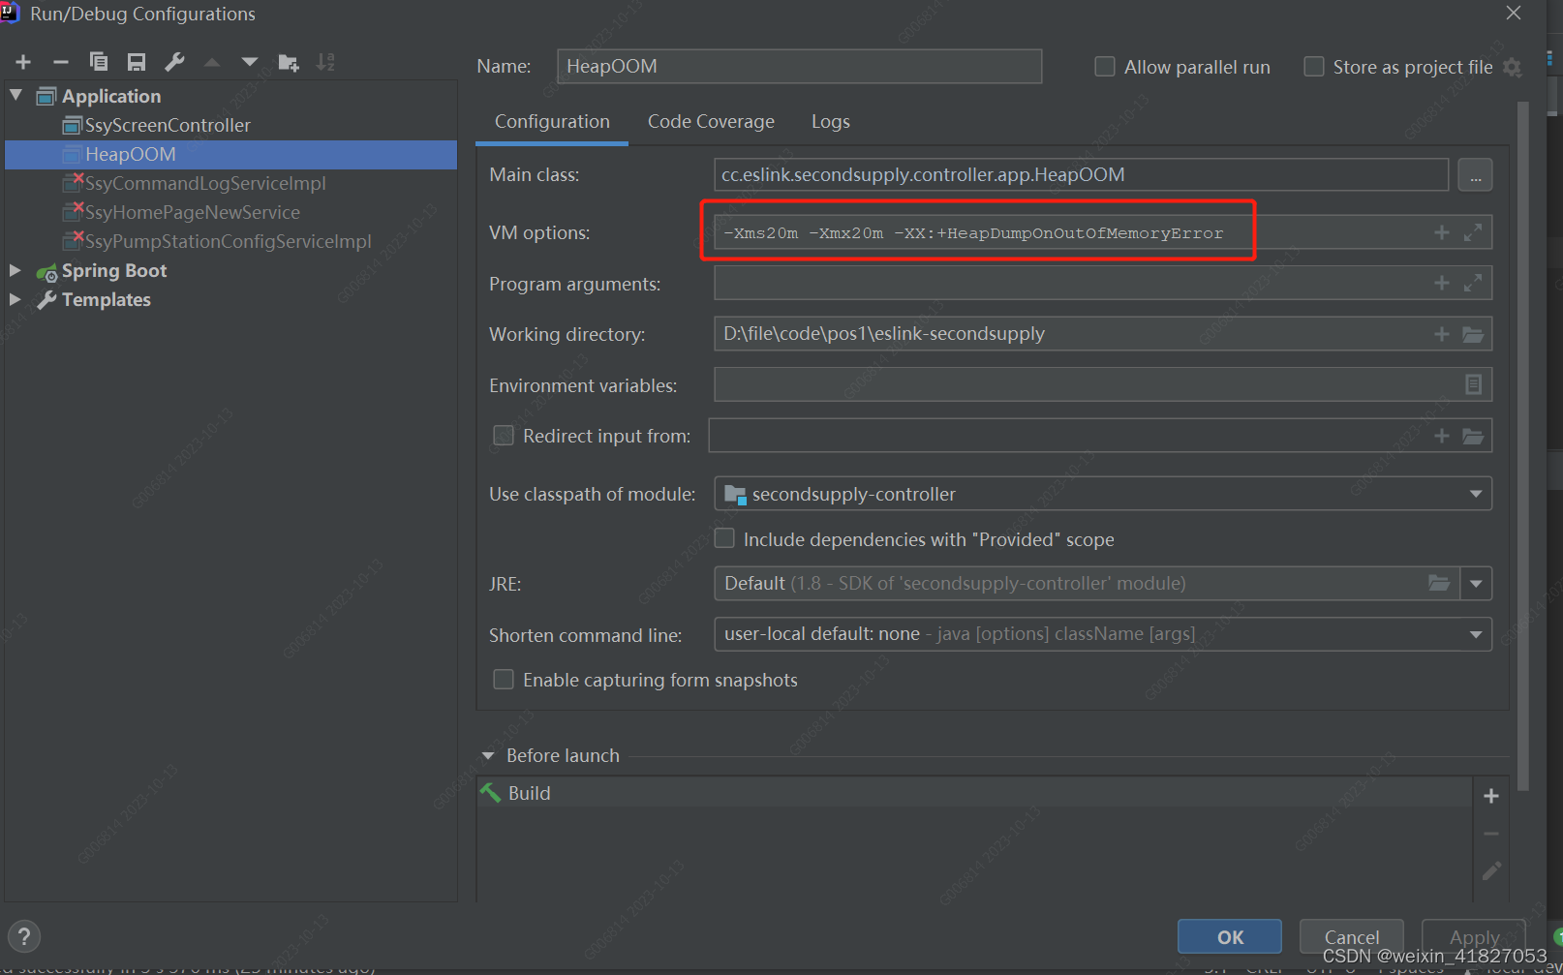Sort configurations alphabetically
The width and height of the screenshot is (1563, 975).
pyautogui.click(x=325, y=62)
